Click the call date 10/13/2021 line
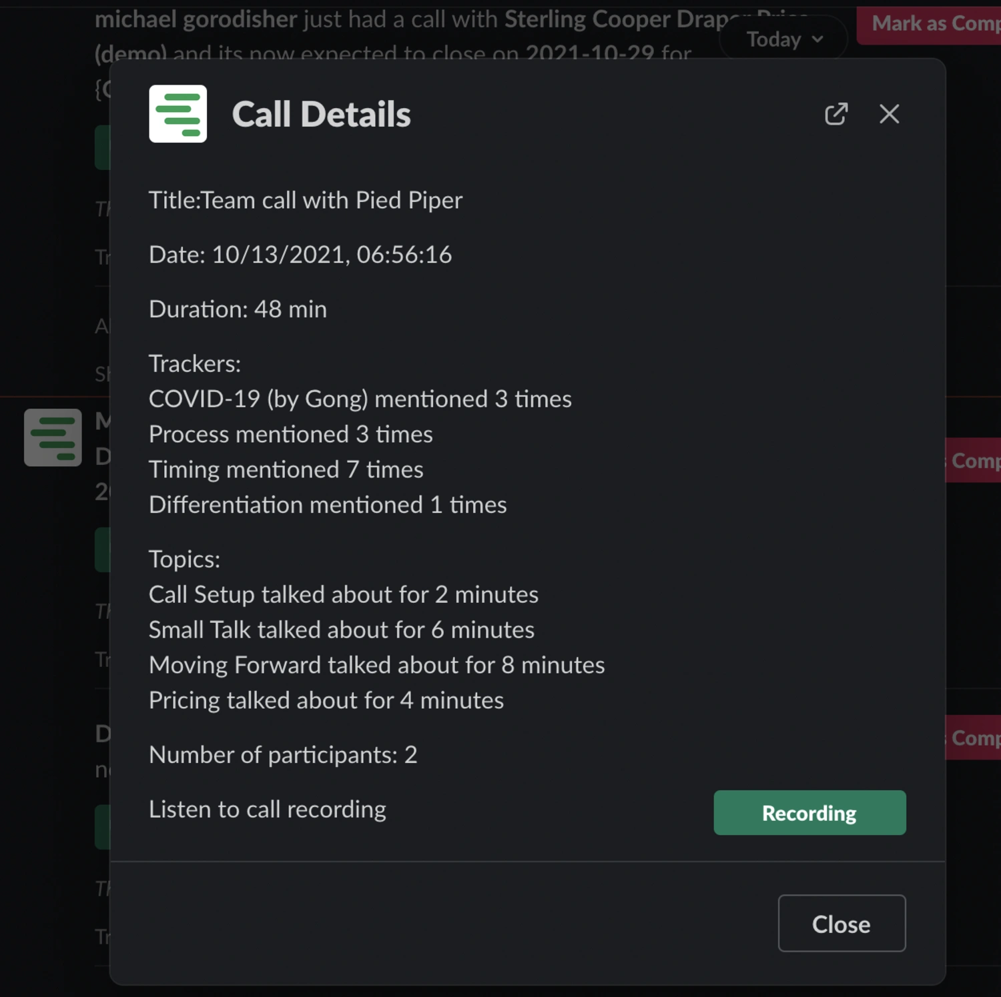Image resolution: width=1001 pixels, height=997 pixels. [x=300, y=255]
